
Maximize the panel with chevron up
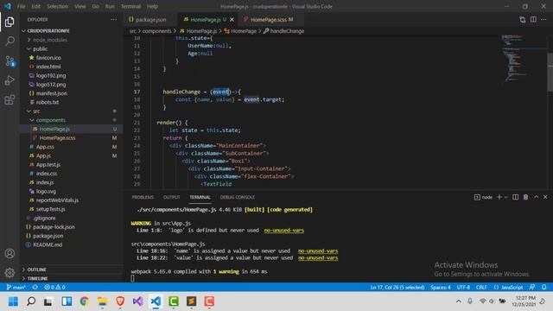536,197
